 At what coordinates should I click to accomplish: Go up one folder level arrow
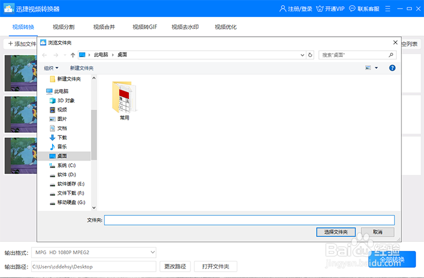[72, 55]
